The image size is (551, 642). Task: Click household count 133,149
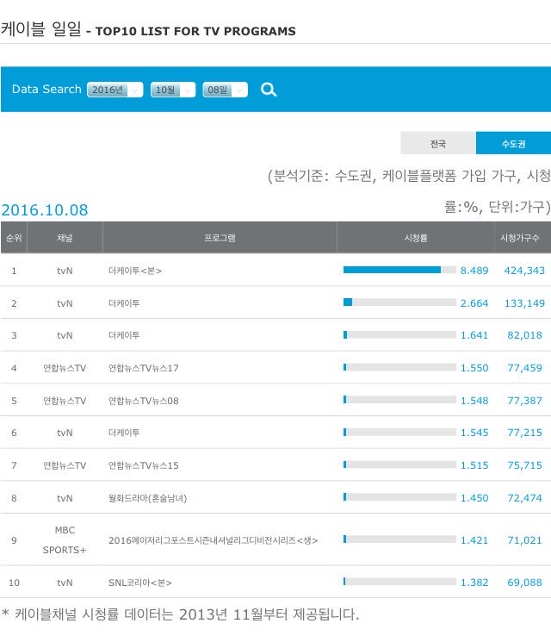pos(524,303)
